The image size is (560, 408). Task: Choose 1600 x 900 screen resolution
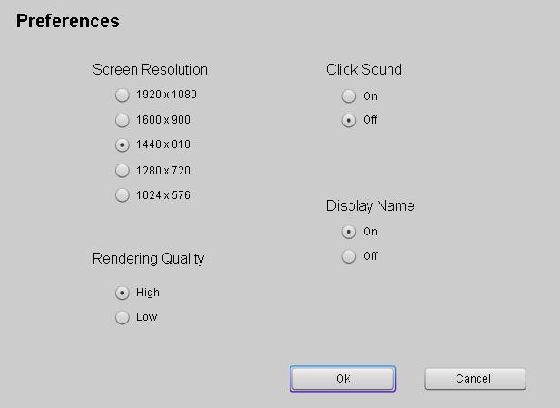[123, 121]
